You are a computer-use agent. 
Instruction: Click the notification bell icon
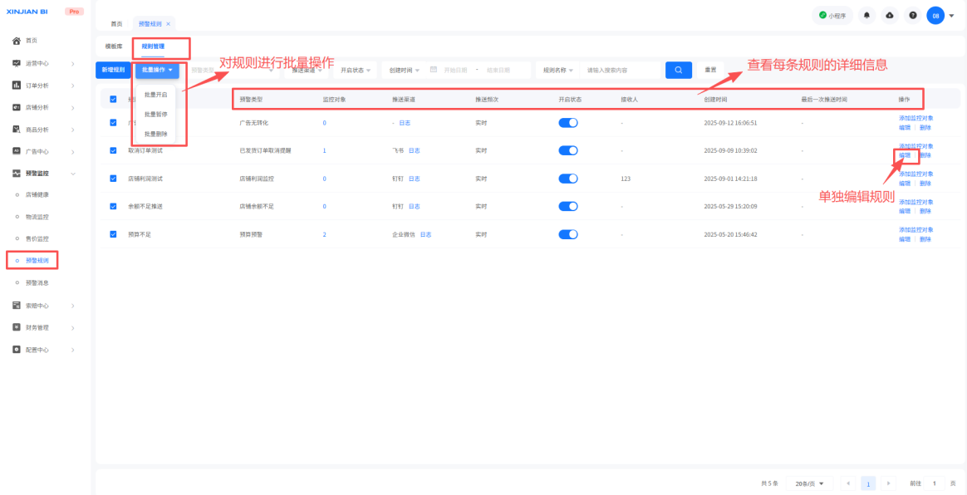pos(867,16)
